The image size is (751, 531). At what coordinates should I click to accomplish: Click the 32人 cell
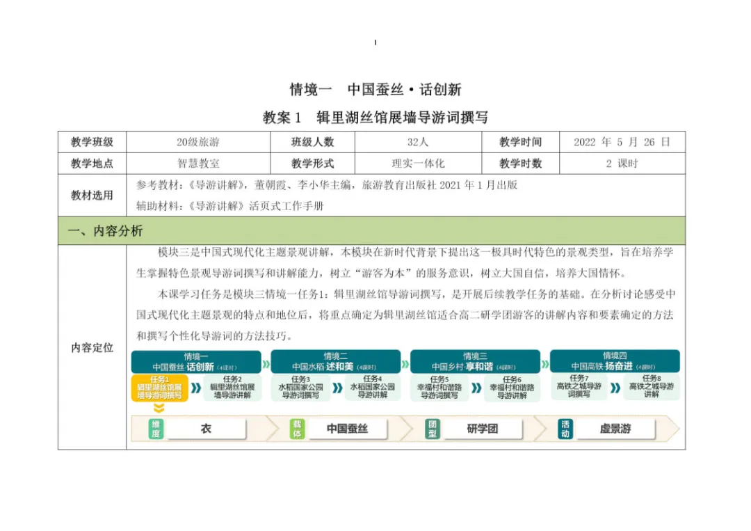[418, 143]
